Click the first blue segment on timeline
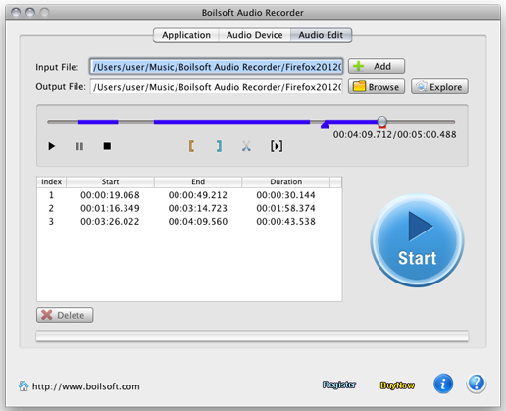This screenshot has height=411, width=506. point(98,122)
